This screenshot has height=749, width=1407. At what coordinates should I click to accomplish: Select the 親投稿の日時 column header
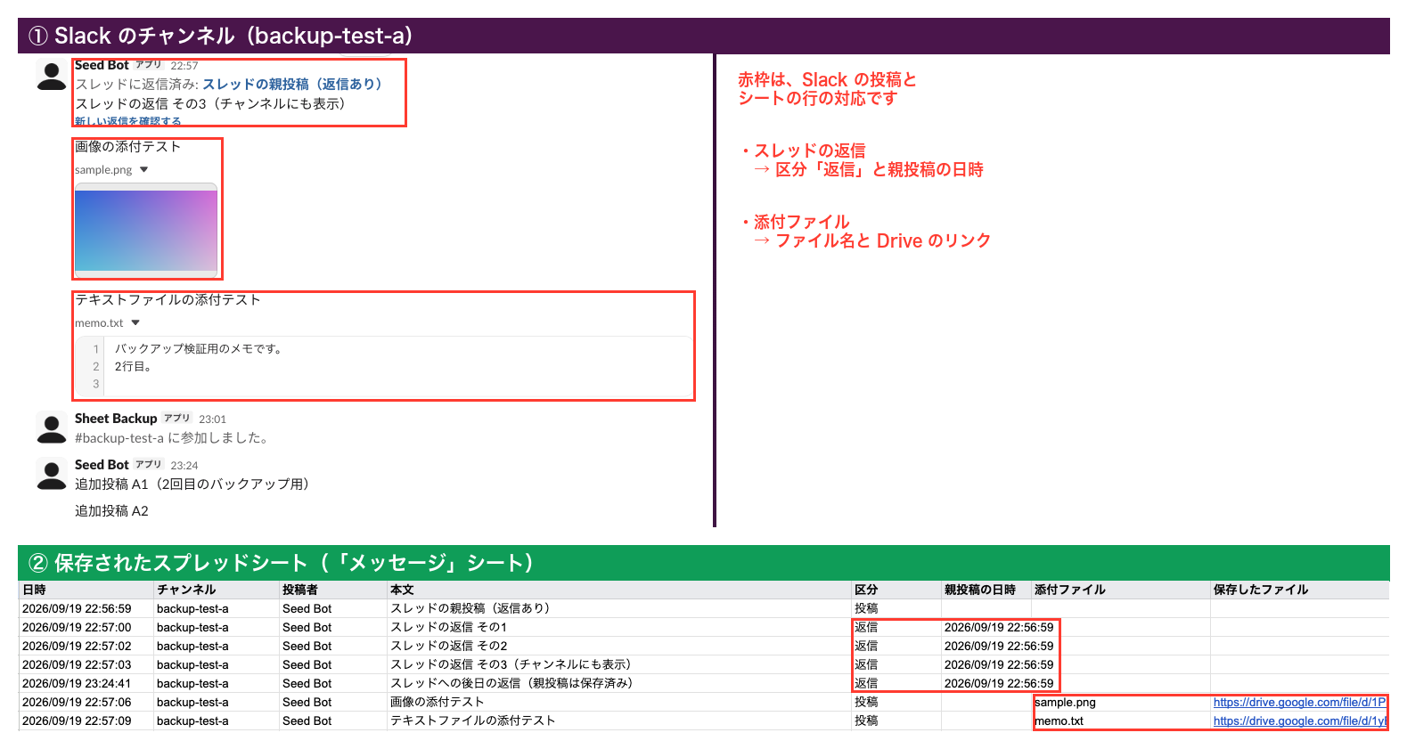(x=986, y=590)
